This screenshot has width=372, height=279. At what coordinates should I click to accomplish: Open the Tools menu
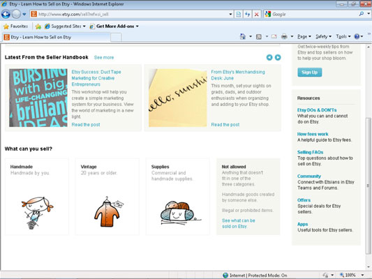(x=343, y=36)
